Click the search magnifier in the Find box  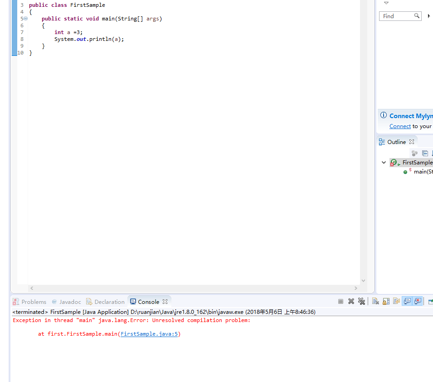[x=417, y=16]
